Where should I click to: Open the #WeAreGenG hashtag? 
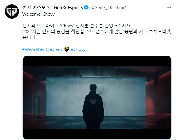click(x=35, y=49)
